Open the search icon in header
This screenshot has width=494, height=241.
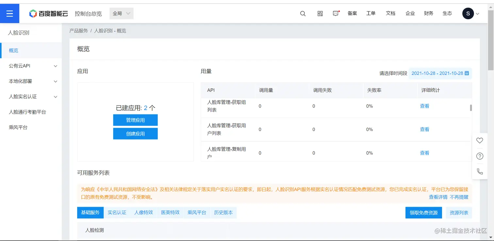[303, 14]
